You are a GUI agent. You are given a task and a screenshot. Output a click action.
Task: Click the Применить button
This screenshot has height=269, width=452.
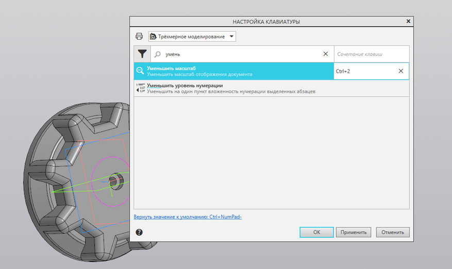354,232
